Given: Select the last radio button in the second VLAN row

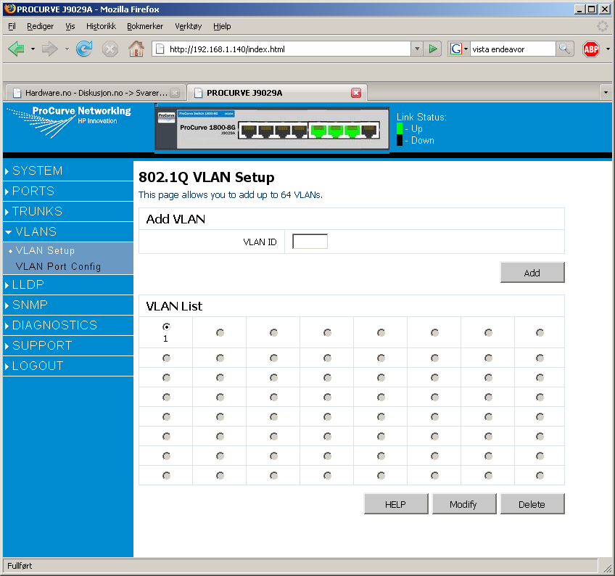Looking at the screenshot, I should (540, 358).
